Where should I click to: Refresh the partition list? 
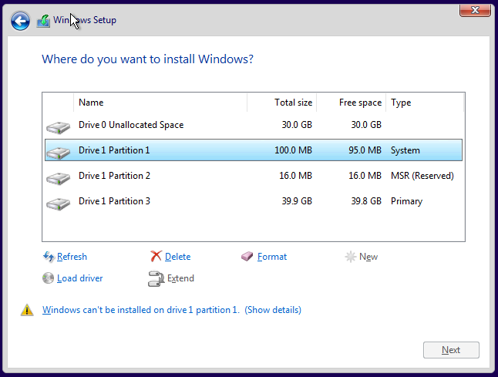72,257
